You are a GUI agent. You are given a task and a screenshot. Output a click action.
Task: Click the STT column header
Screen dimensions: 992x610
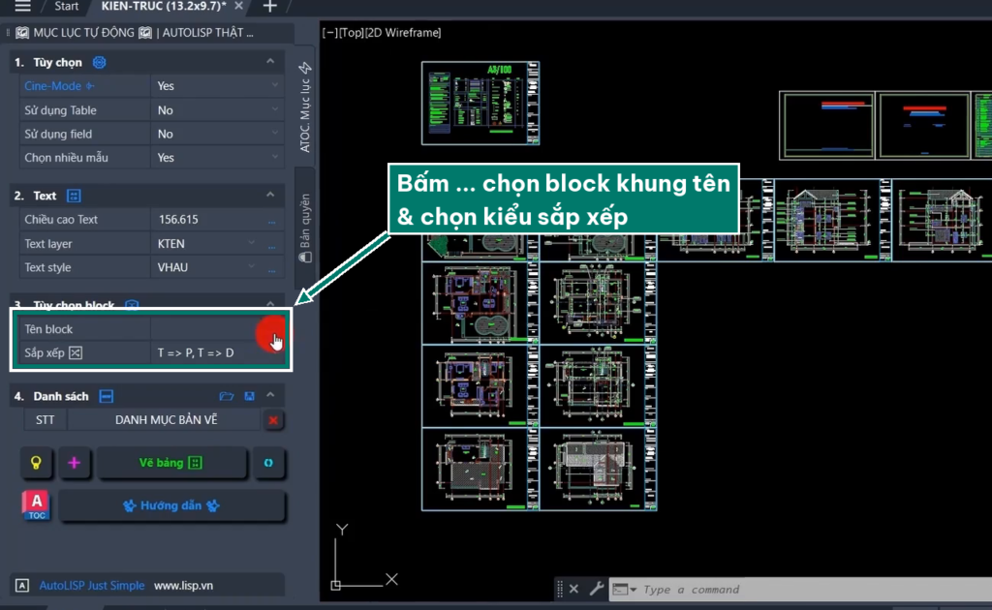(x=45, y=419)
